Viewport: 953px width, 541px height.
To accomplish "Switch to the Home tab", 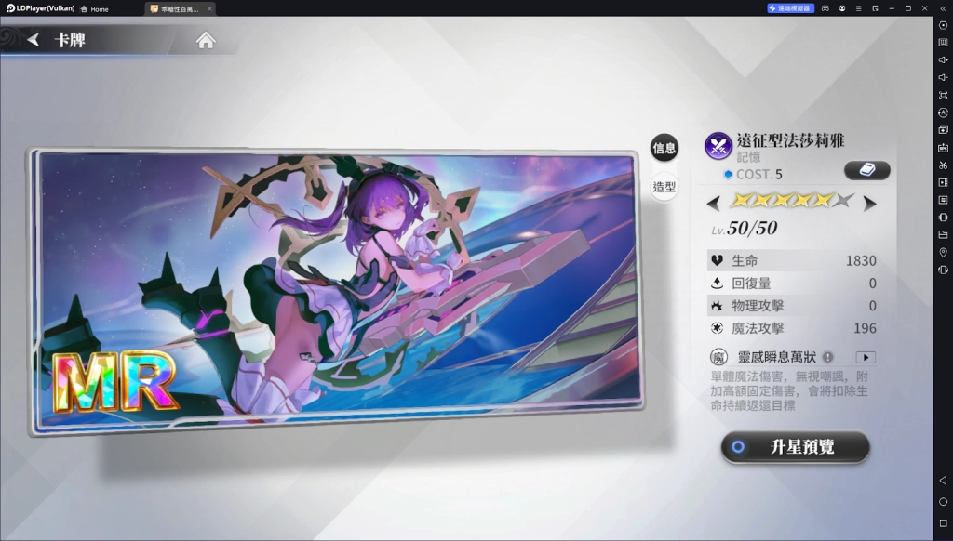I will click(x=94, y=8).
